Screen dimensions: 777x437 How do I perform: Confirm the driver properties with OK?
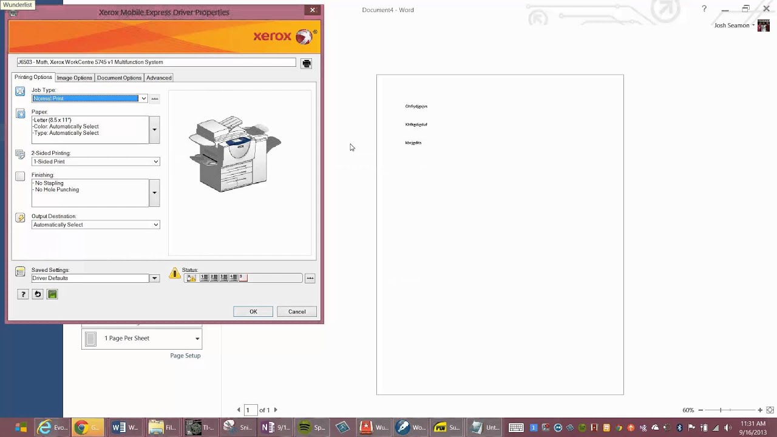click(x=253, y=311)
